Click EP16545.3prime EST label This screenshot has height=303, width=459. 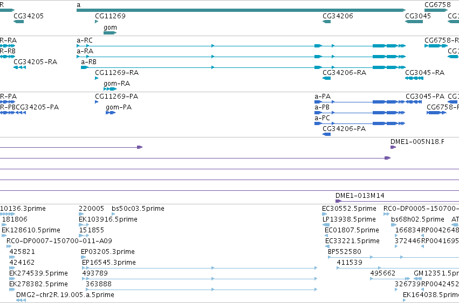(109, 263)
